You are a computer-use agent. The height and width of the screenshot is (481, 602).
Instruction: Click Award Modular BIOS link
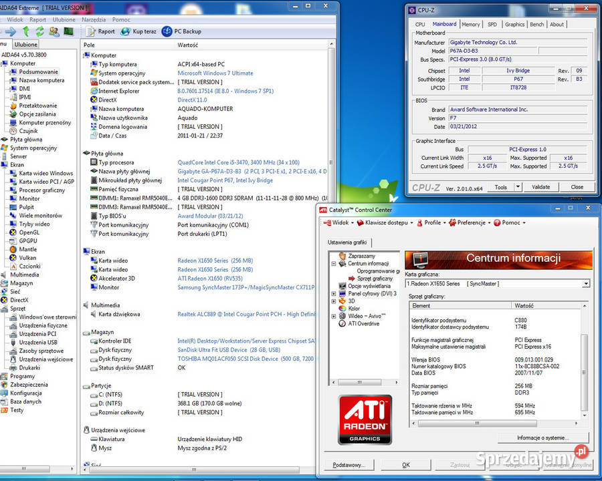pyautogui.click(x=210, y=216)
